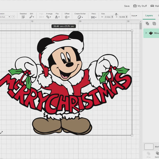Image resolution: width=159 pixels, height=159 pixels.
Task: Click the Deselect icon in the toolbar
Action: point(23,17)
